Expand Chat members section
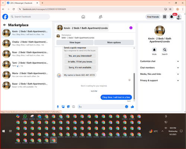The height and width of the screenshot is (149, 186). [160, 68]
